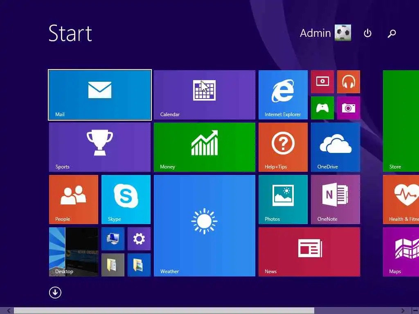Click the scrollbar left arrow
The width and height of the screenshot is (419, 314).
tap(9, 311)
